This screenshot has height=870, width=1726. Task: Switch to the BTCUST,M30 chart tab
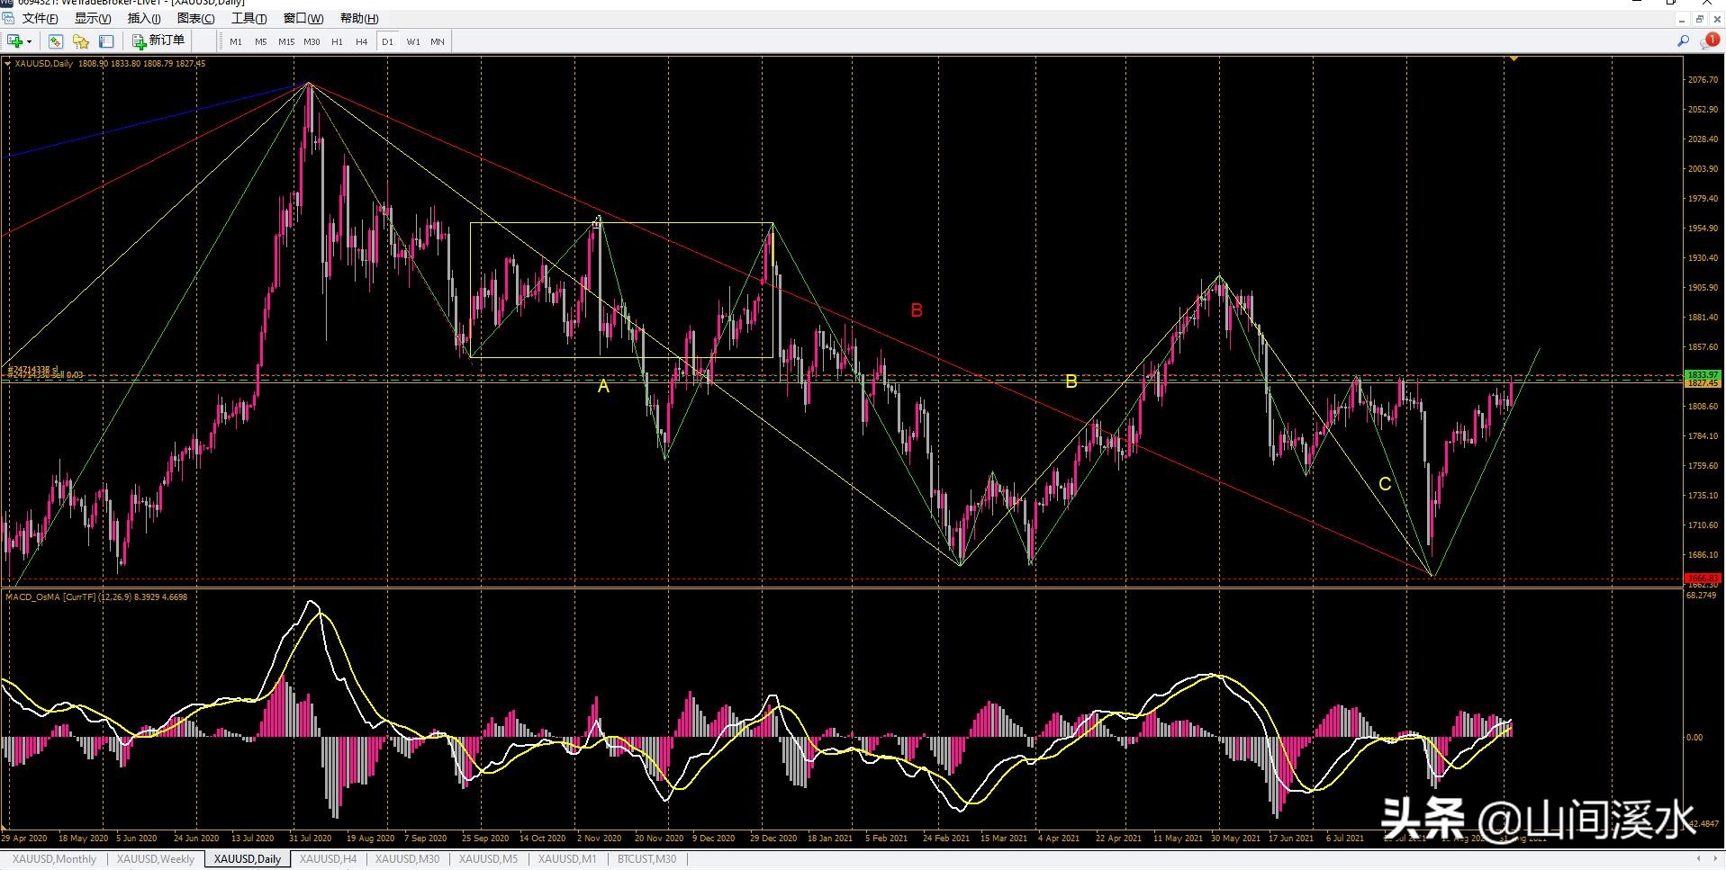tap(646, 859)
